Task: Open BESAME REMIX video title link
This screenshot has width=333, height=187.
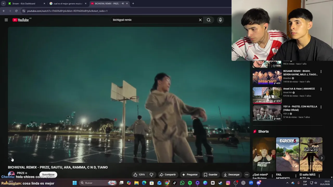Action: coord(300,73)
